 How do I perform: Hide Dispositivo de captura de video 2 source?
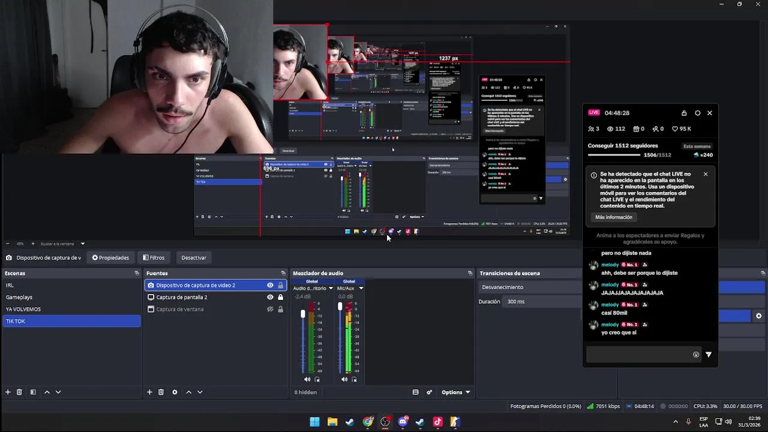[270, 285]
